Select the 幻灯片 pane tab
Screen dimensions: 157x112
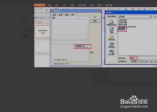[x=40, y=22]
